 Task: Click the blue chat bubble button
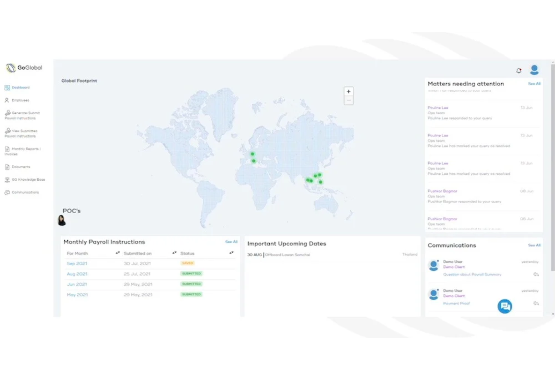[505, 306]
